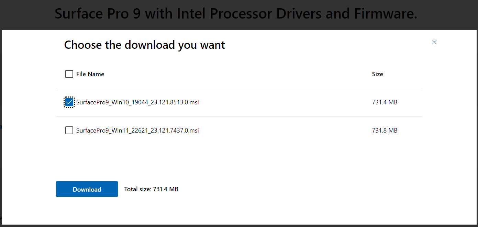Tick the select-all checkbox beside File Name
Screen dimensions: 478x227
tap(69, 74)
